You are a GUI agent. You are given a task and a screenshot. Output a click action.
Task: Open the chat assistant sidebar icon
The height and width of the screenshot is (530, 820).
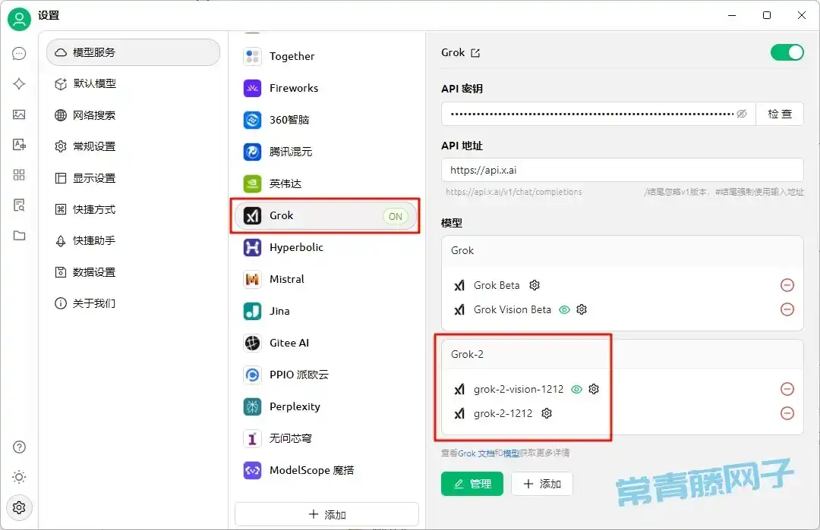click(19, 54)
